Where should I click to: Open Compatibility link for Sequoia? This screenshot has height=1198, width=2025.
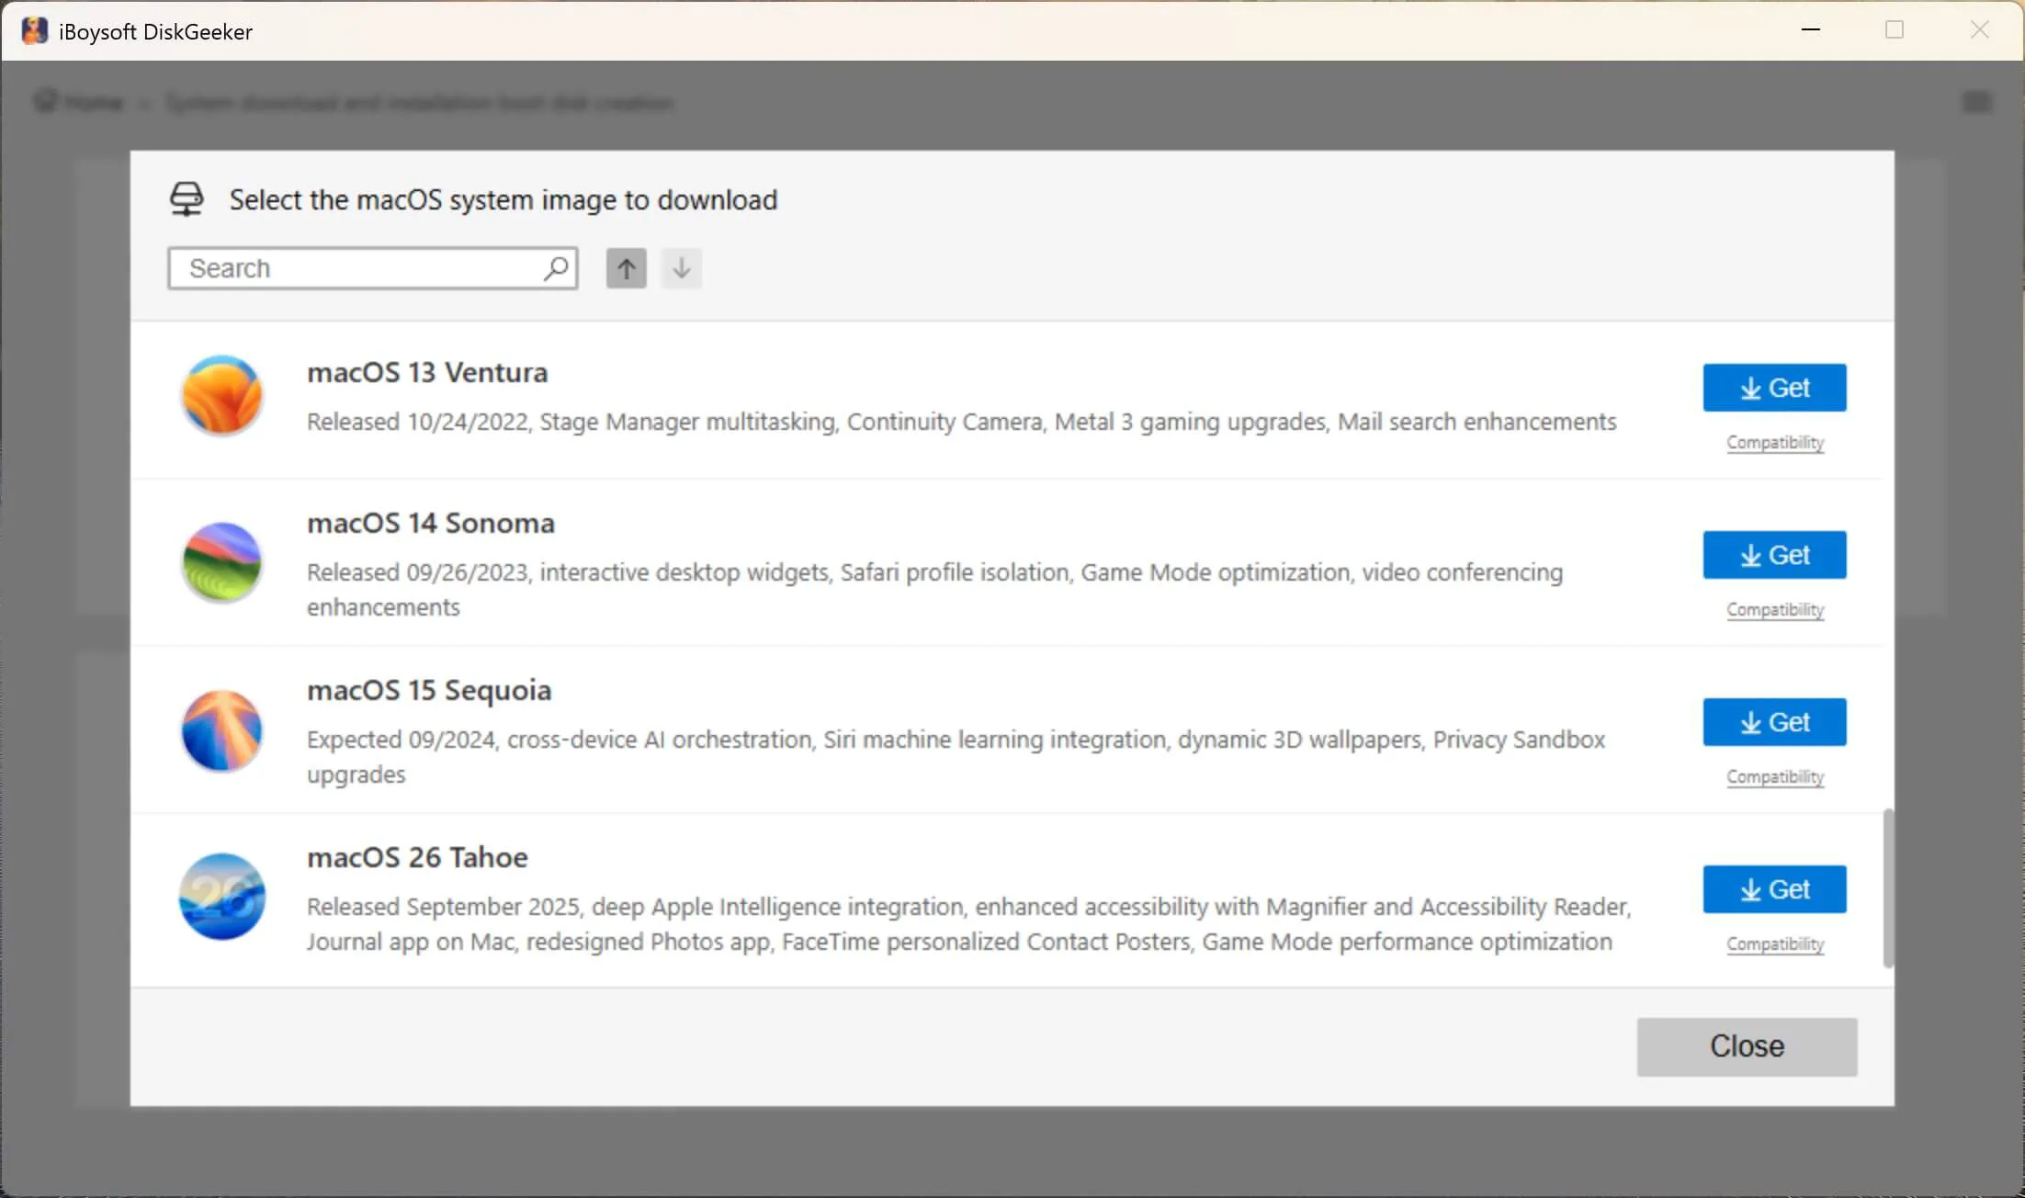tap(1774, 777)
